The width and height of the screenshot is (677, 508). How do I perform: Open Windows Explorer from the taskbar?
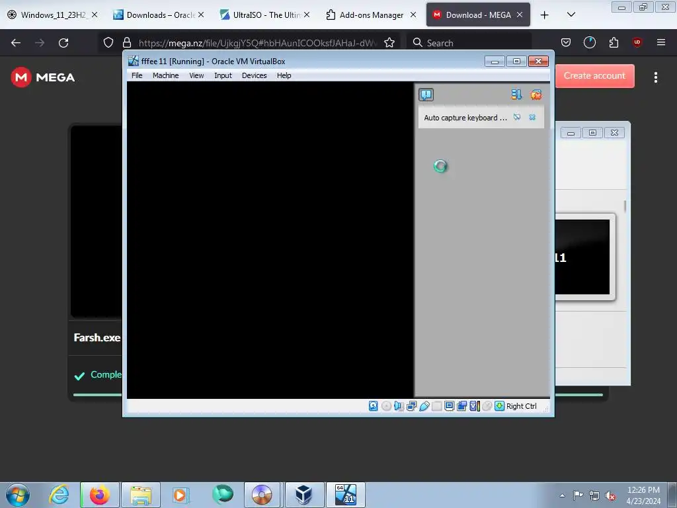(141, 495)
